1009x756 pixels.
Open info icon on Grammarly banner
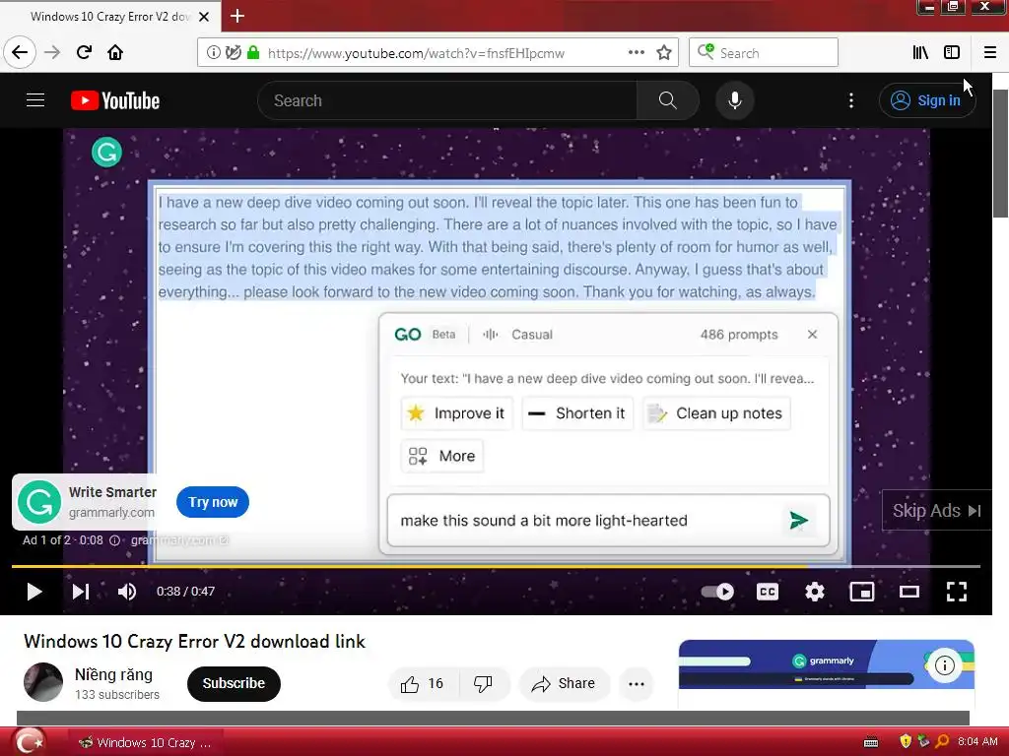click(945, 665)
